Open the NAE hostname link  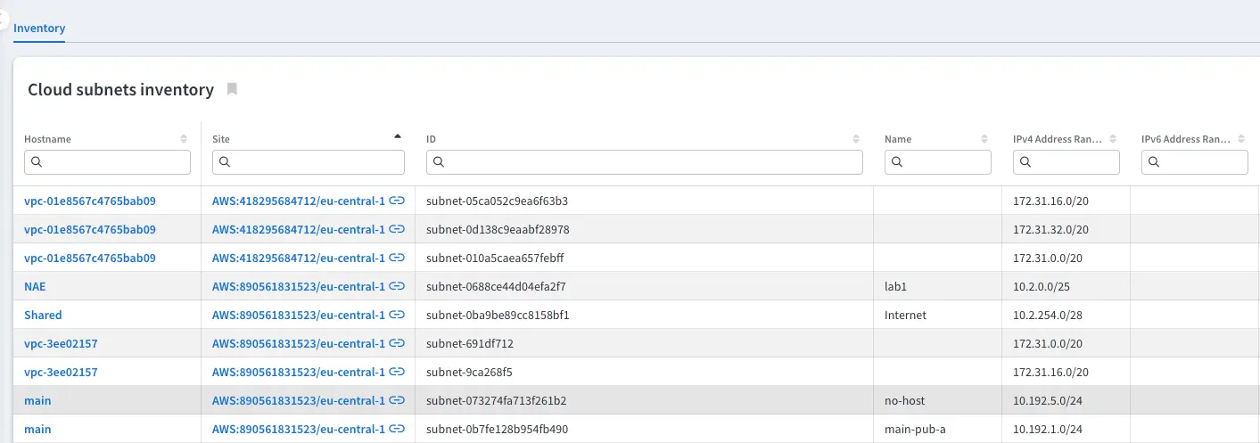tap(35, 286)
